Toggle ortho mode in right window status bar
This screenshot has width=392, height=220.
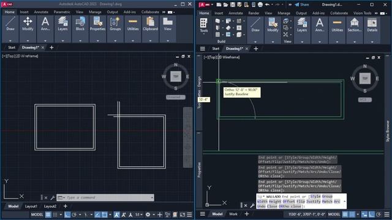point(372,215)
